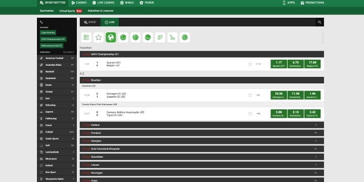Viewport: 364px width, 182px height.
Task: Select the highlighted football sport filter icon
Action: [x=111, y=37]
